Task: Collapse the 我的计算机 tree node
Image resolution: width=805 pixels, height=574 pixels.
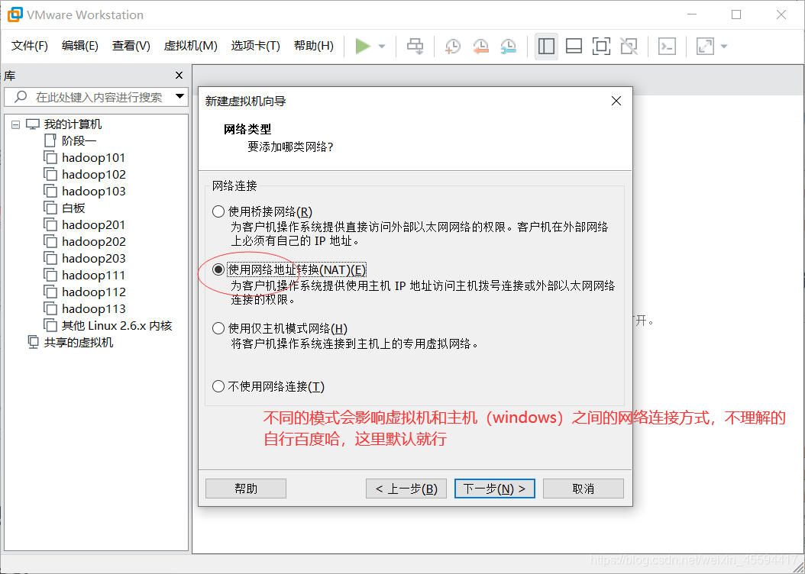Action: tap(16, 124)
